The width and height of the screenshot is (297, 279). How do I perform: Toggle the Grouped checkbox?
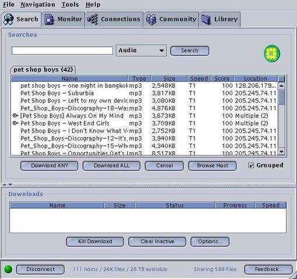(251, 166)
